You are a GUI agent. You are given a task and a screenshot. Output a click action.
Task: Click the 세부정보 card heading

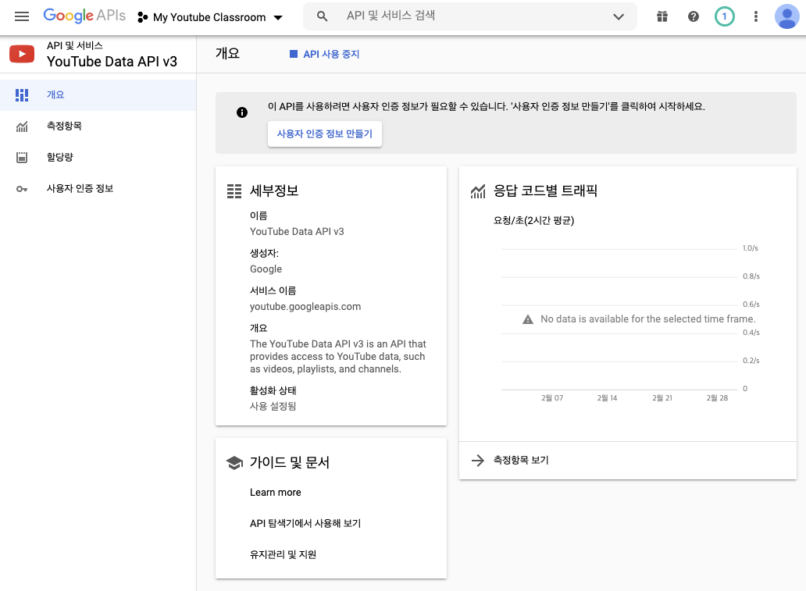click(274, 191)
